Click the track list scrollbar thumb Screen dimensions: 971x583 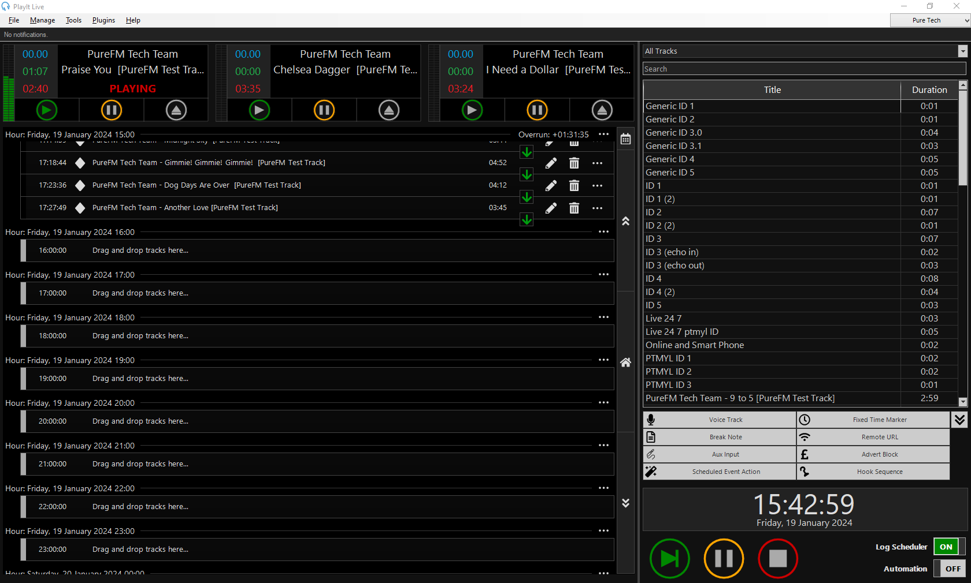point(963,137)
